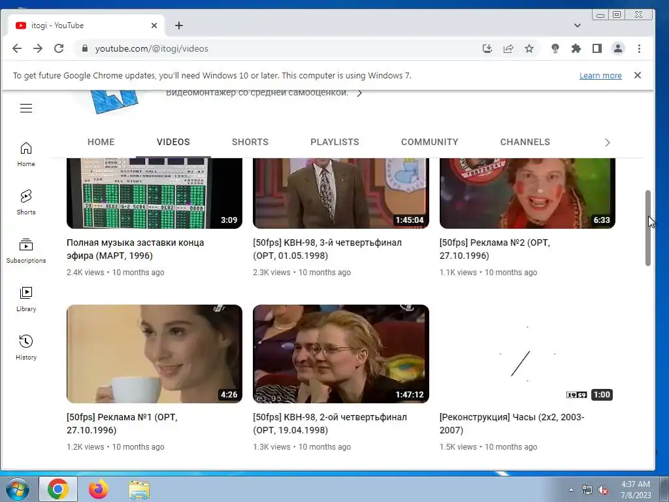Open the 3:09 video thumbnail
Image resolution: width=669 pixels, height=502 pixels.
pyautogui.click(x=154, y=193)
